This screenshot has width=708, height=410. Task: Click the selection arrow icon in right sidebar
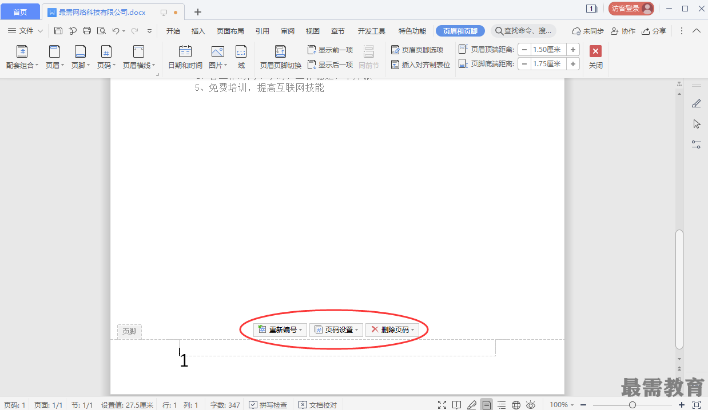pyautogui.click(x=697, y=124)
